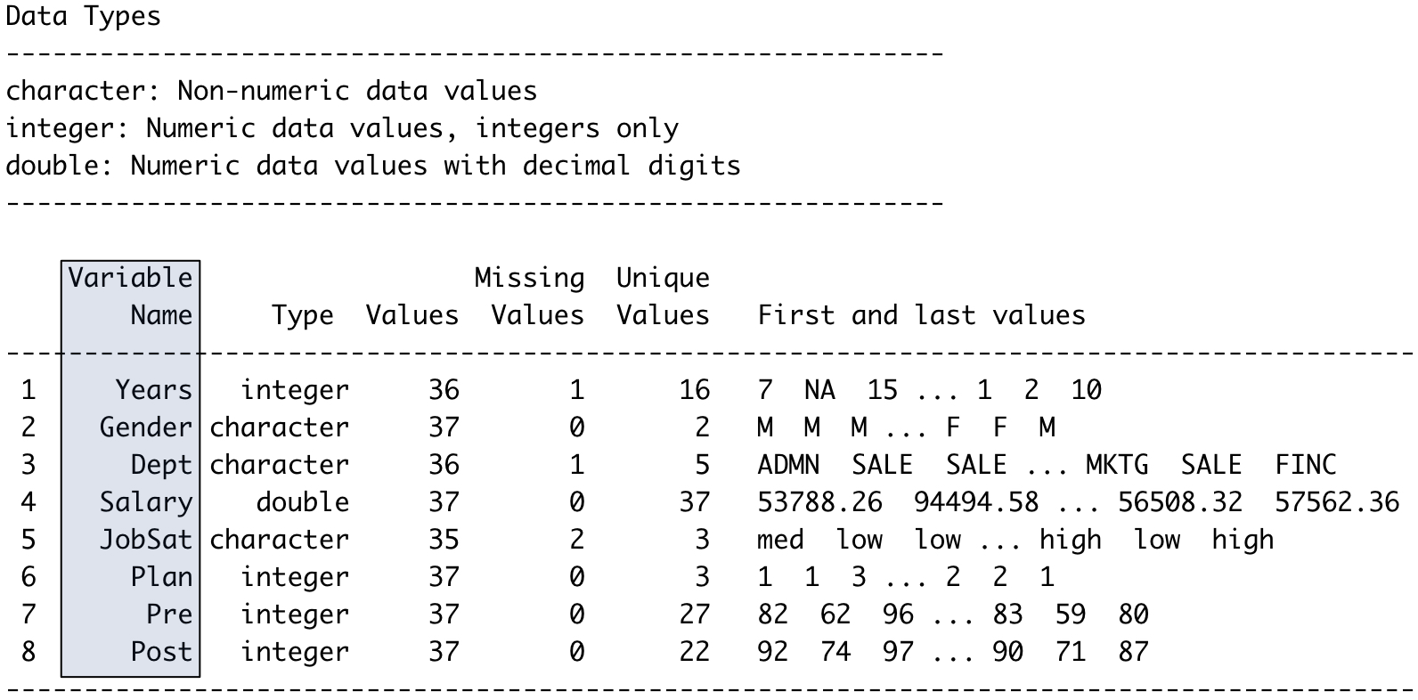Click the Salary variable name

pos(145,502)
